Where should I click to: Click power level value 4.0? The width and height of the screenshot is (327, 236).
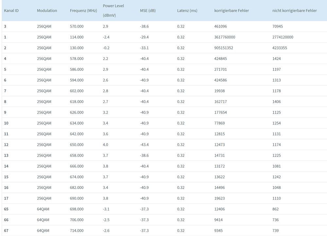[105, 145]
